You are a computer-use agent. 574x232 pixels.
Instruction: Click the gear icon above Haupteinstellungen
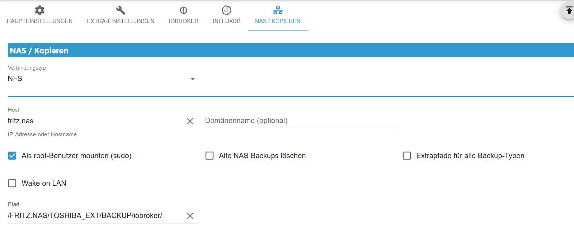click(x=40, y=10)
